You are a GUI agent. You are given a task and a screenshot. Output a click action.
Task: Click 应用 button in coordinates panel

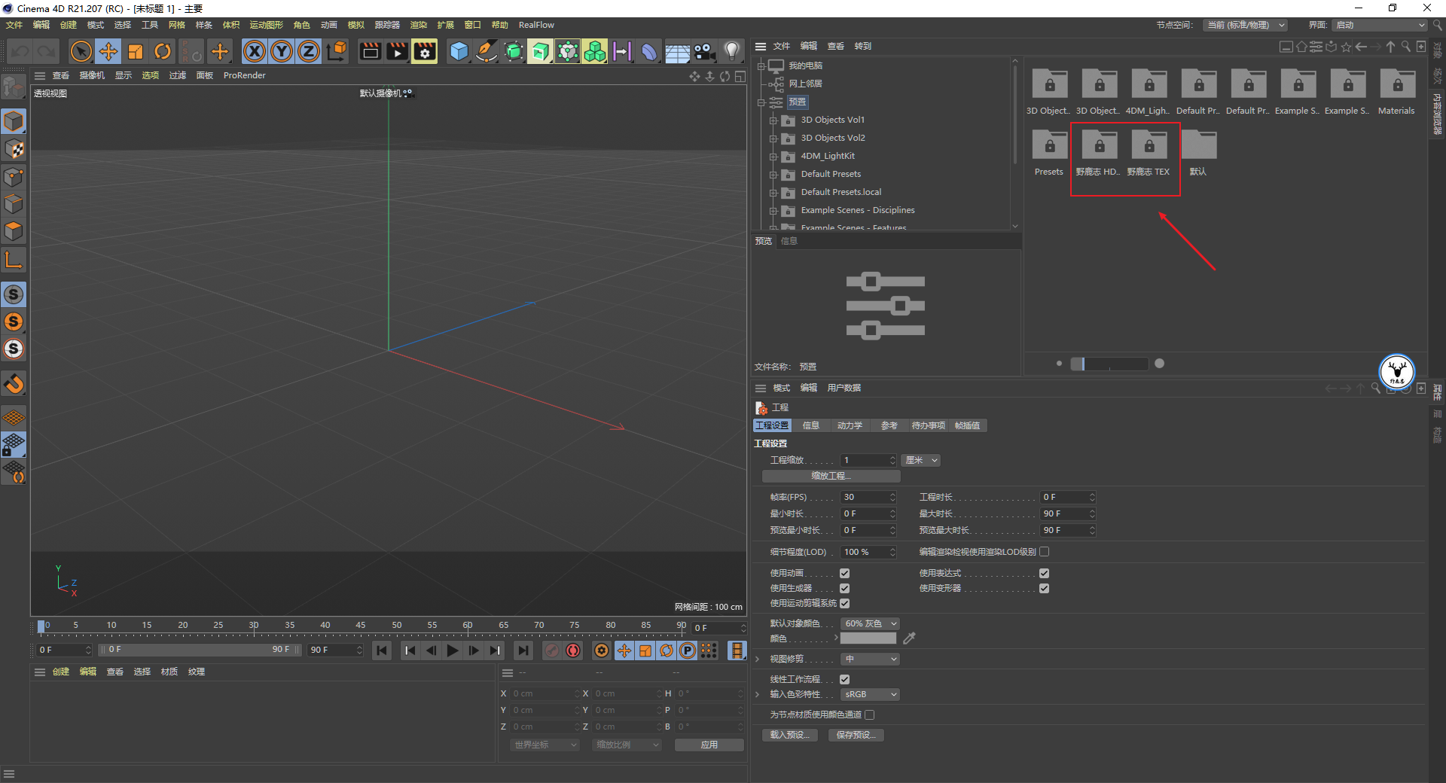[709, 745]
